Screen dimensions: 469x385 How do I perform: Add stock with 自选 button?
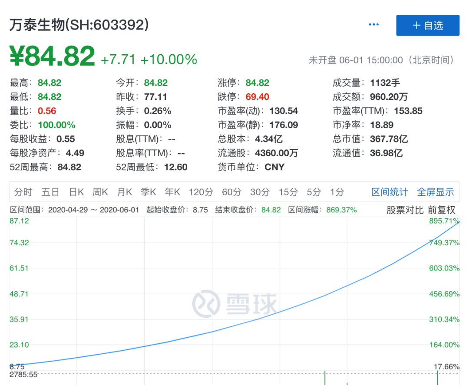coord(427,26)
